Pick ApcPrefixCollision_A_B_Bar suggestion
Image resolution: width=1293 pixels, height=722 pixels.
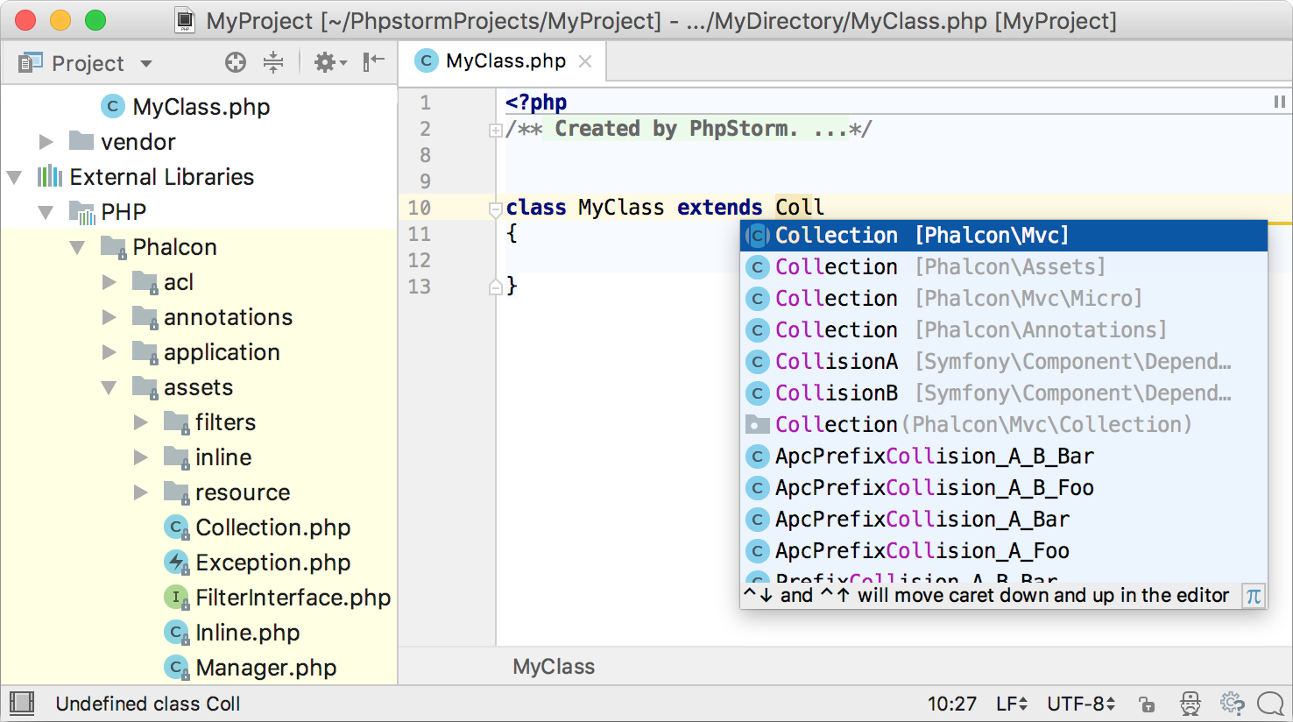[x=1004, y=457]
